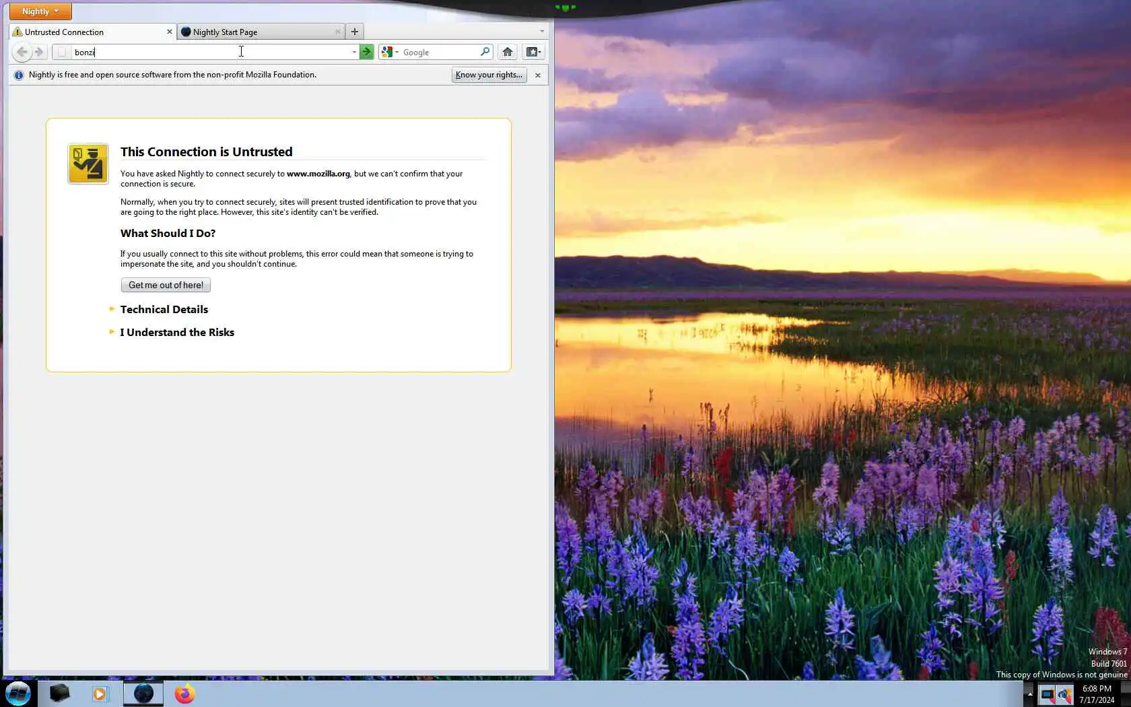Open the search engine selector dropdown
This screenshot has height=707, width=1131.
(x=390, y=52)
